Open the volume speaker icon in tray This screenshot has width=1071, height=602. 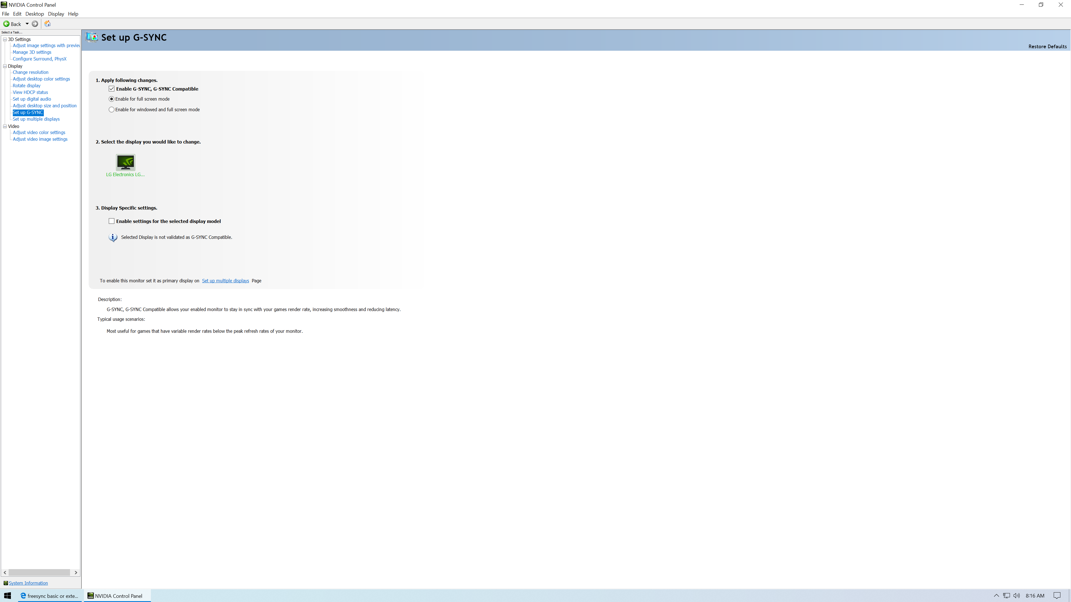coord(1017,595)
